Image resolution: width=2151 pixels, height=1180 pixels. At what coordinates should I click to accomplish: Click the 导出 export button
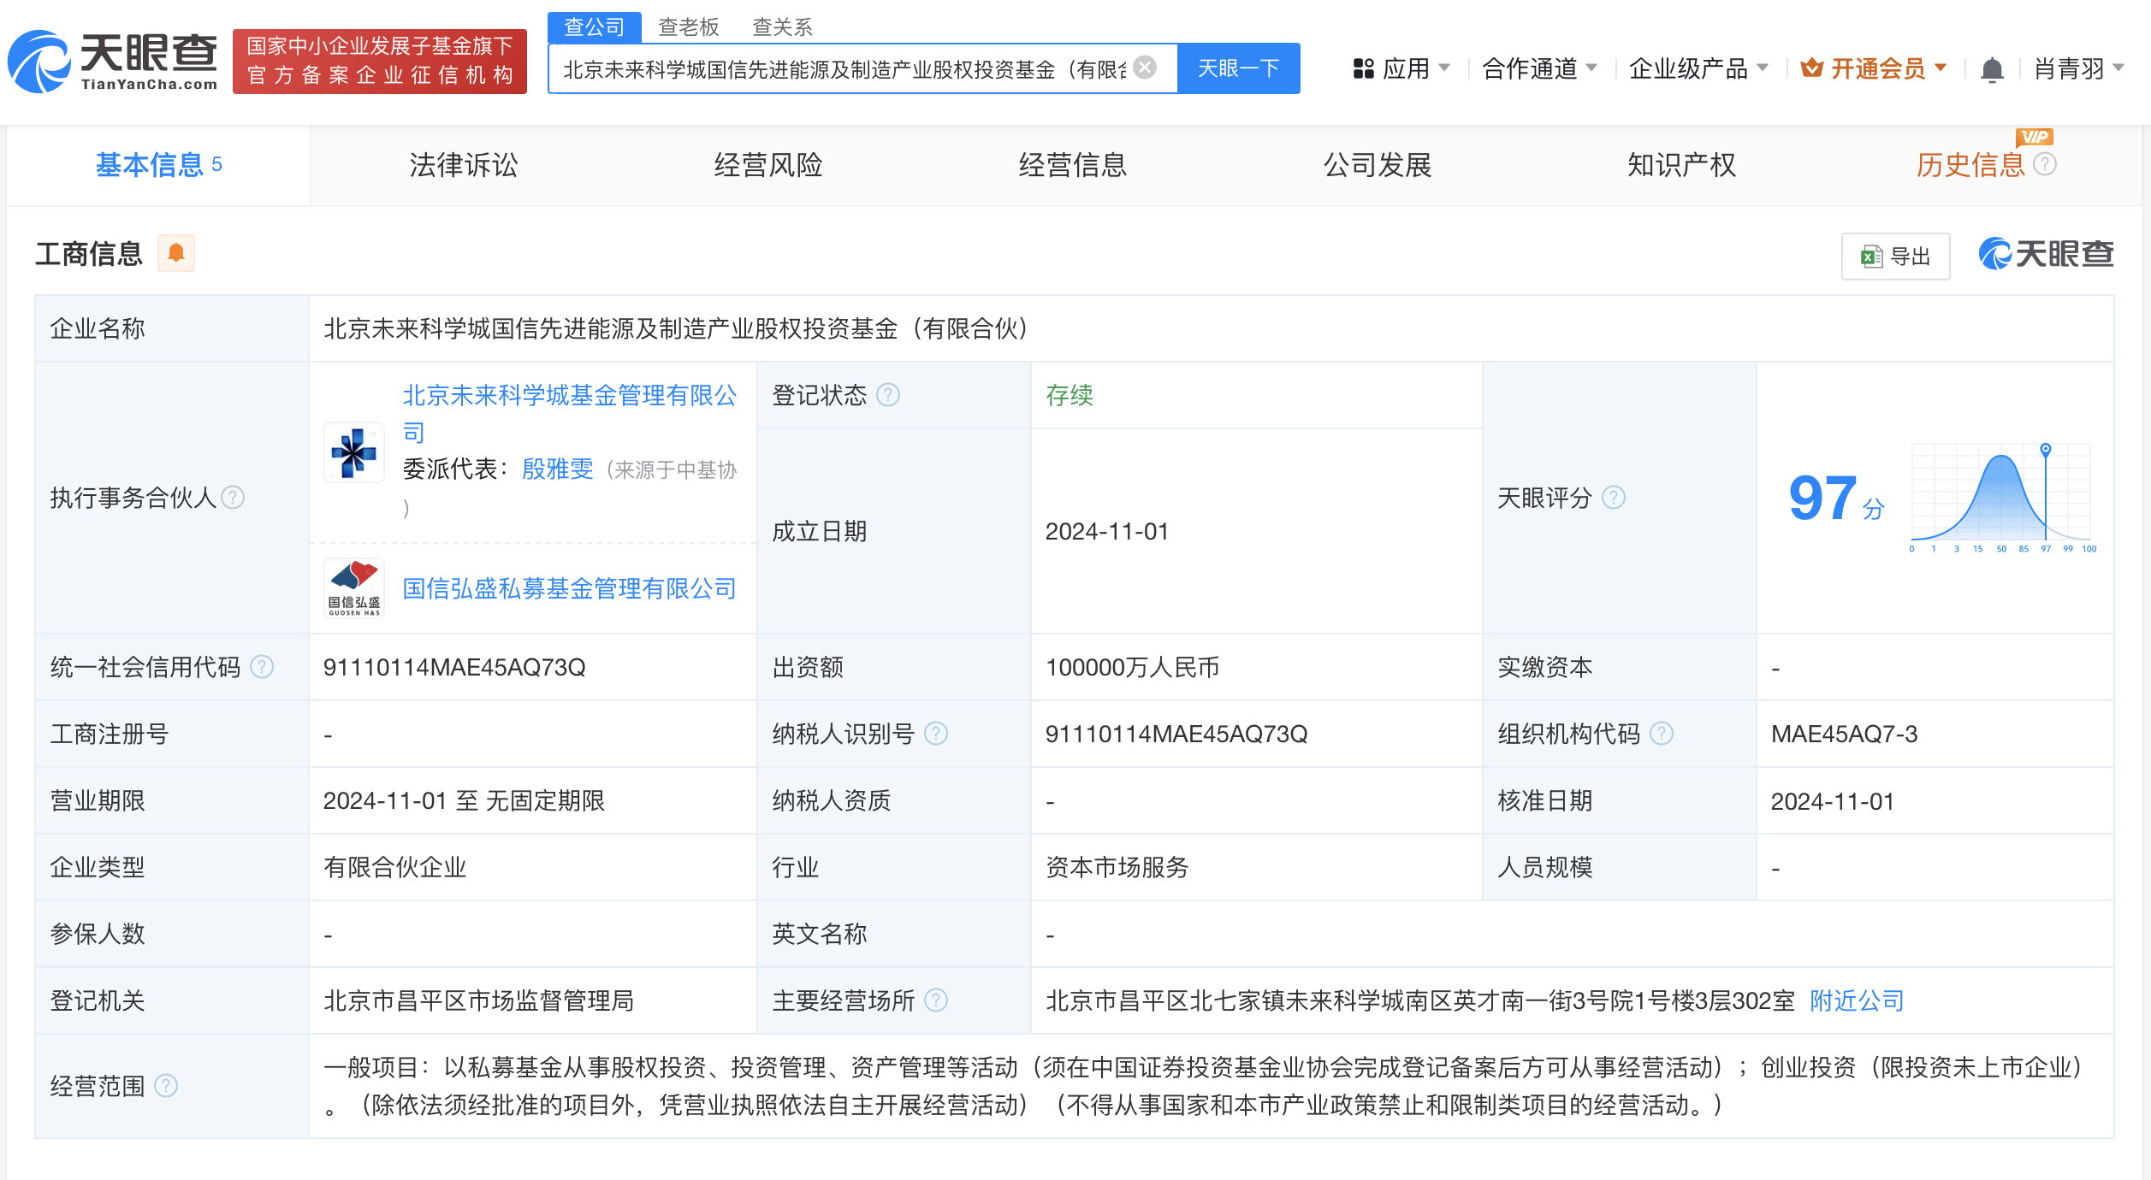[x=1895, y=257]
